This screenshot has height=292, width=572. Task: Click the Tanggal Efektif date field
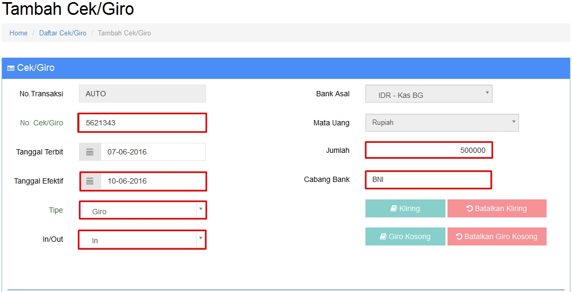[x=153, y=181]
